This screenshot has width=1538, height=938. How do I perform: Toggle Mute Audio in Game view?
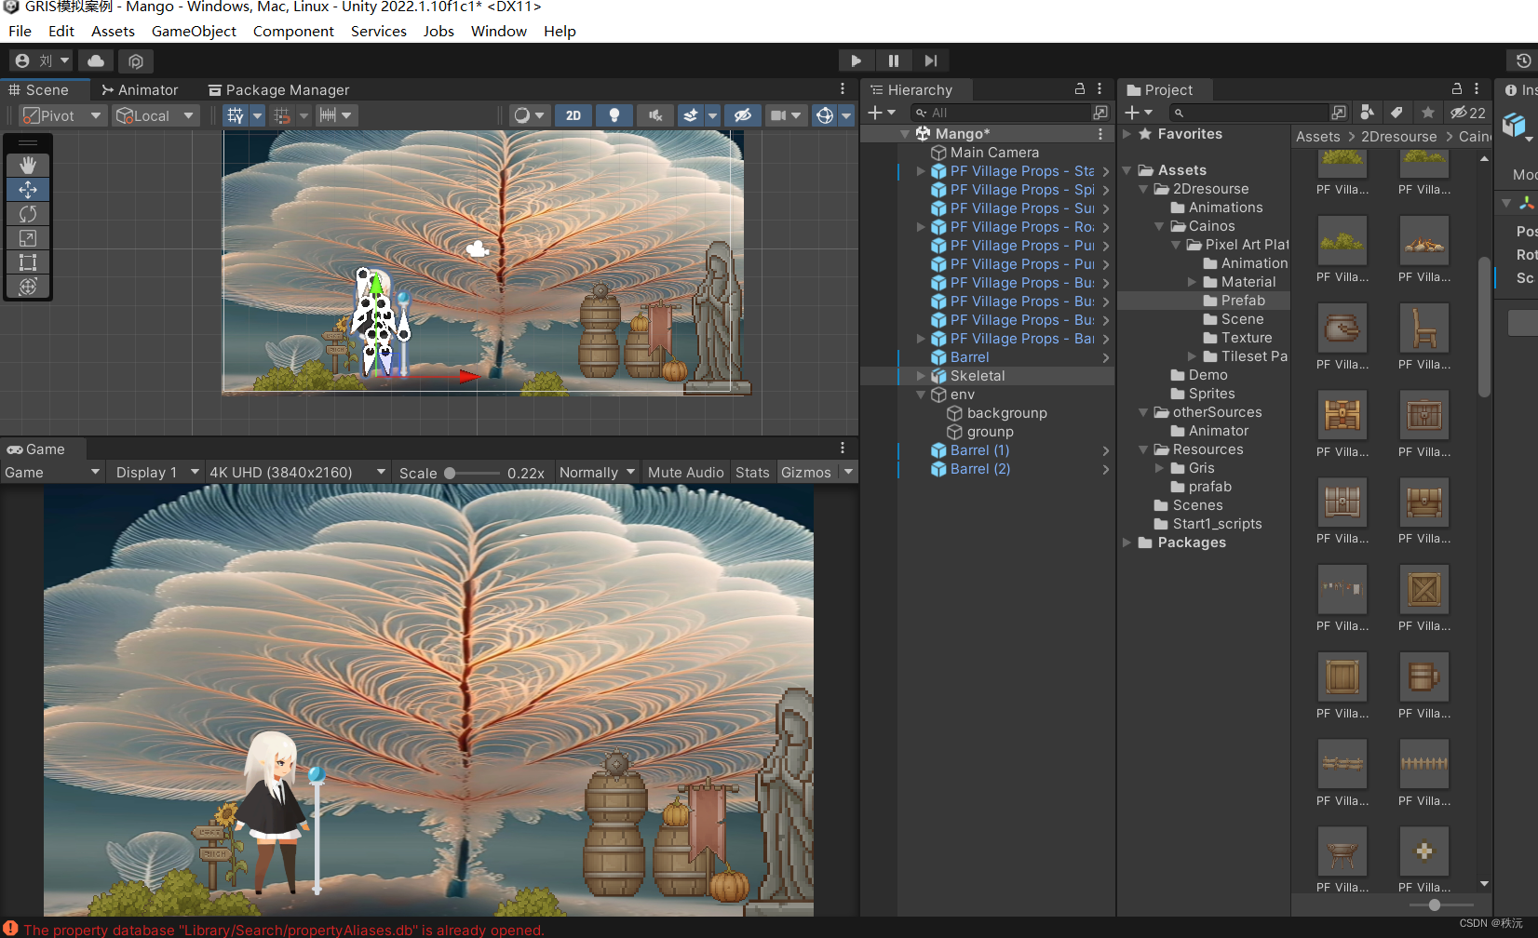(x=685, y=473)
